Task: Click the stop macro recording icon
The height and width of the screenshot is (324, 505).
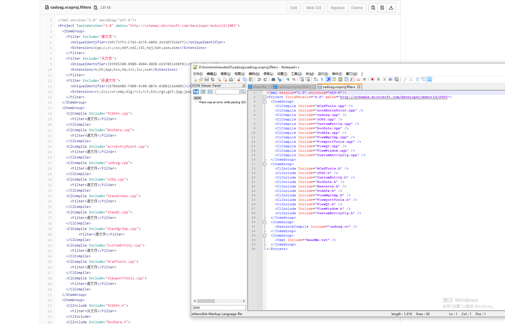Action: pyautogui.click(x=378, y=79)
